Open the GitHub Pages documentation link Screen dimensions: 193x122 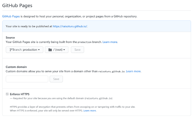click(x=11, y=16)
